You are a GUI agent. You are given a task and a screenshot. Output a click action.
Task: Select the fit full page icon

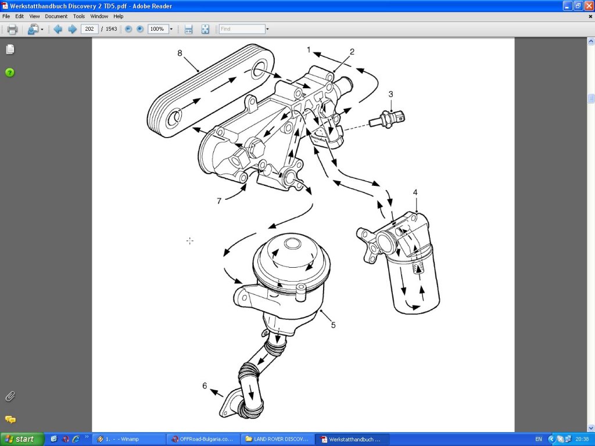point(205,29)
